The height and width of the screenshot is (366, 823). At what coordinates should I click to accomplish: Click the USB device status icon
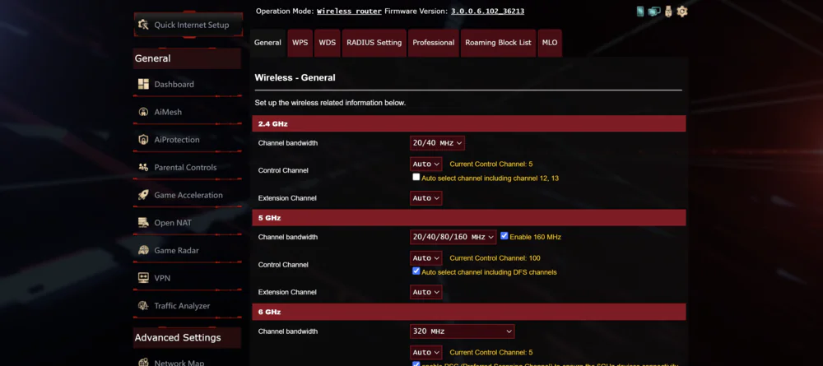coord(667,11)
